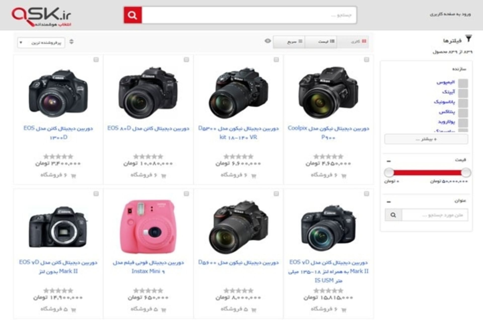483x322 pixels.
Task: Tick compare checkbox on EOS 7D IS USM lens card
Action: click(x=367, y=194)
